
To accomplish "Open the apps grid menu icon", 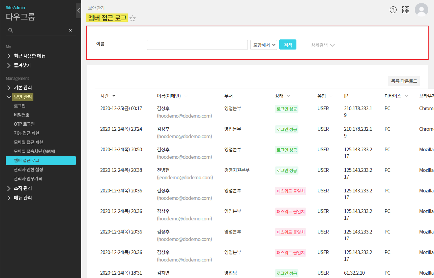I will pos(406,10).
